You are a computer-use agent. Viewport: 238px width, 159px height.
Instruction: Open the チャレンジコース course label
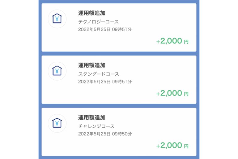96,126
